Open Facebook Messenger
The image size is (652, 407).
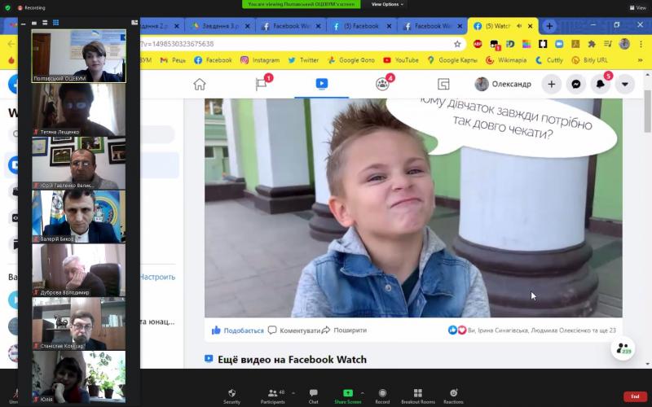pyautogui.click(x=576, y=85)
